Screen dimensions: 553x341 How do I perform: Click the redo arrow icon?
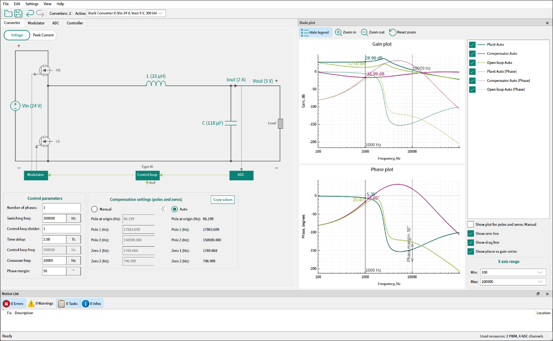[x=40, y=14]
